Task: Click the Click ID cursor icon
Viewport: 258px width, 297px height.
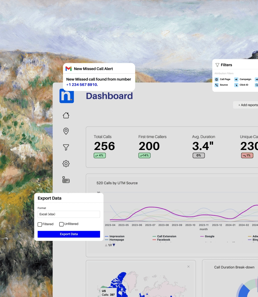Action: [236, 85]
